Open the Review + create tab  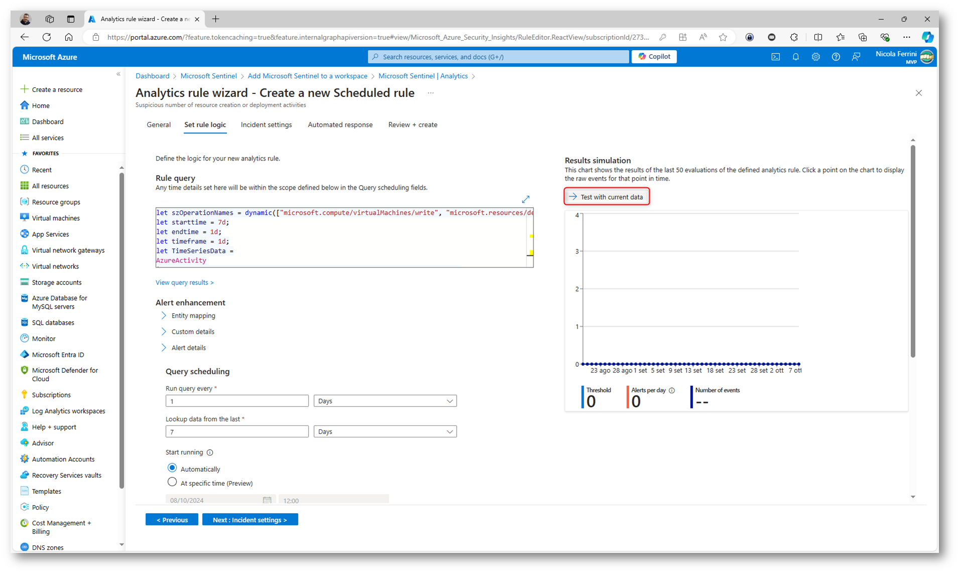pyautogui.click(x=413, y=125)
